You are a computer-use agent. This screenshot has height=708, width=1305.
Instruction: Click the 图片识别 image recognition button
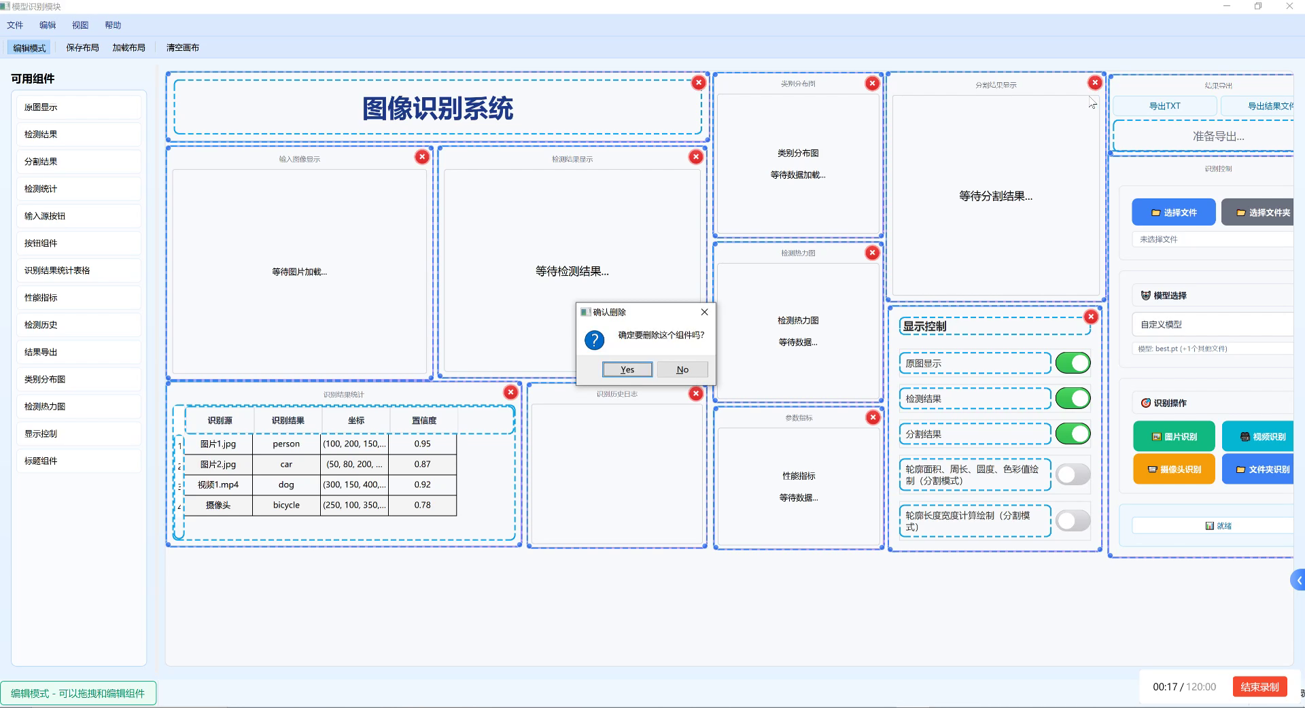[1173, 436]
